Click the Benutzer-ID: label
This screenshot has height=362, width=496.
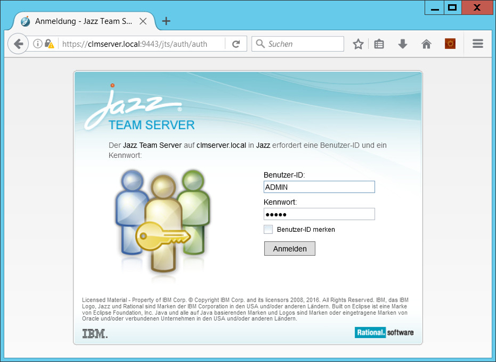point(284,175)
